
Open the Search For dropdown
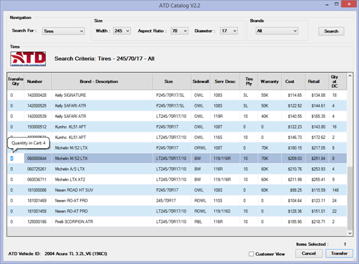click(63, 31)
